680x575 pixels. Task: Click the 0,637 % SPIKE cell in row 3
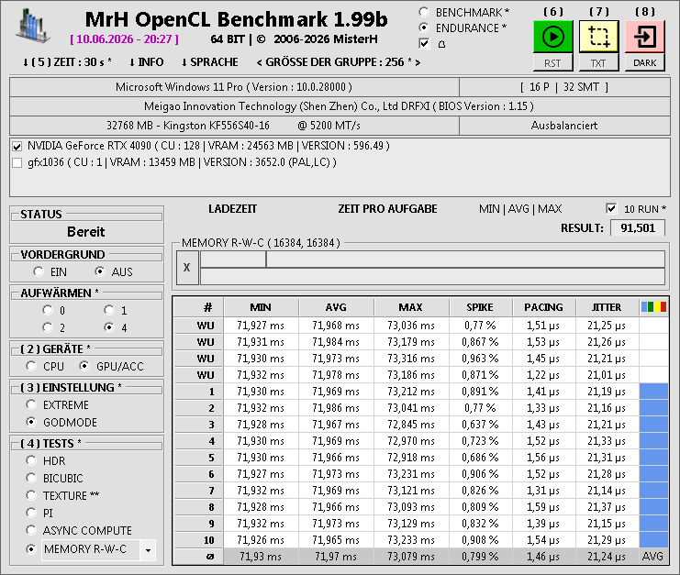point(480,425)
